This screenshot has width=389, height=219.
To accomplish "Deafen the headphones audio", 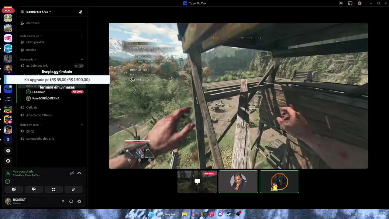I will click(71, 201).
